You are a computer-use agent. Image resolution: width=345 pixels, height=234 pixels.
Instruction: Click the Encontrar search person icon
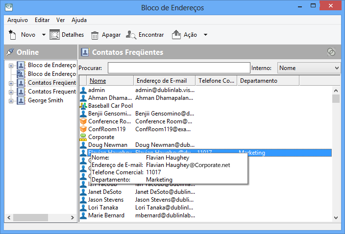pyautogui.click(x=131, y=35)
